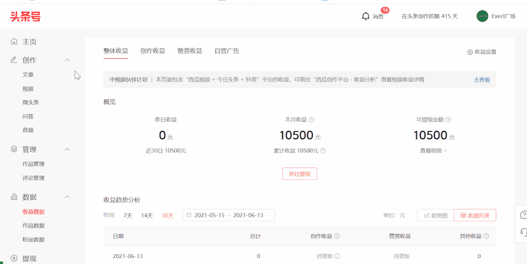The height and width of the screenshot is (264, 527).
Task: Select 7天 time range
Action: click(x=128, y=215)
